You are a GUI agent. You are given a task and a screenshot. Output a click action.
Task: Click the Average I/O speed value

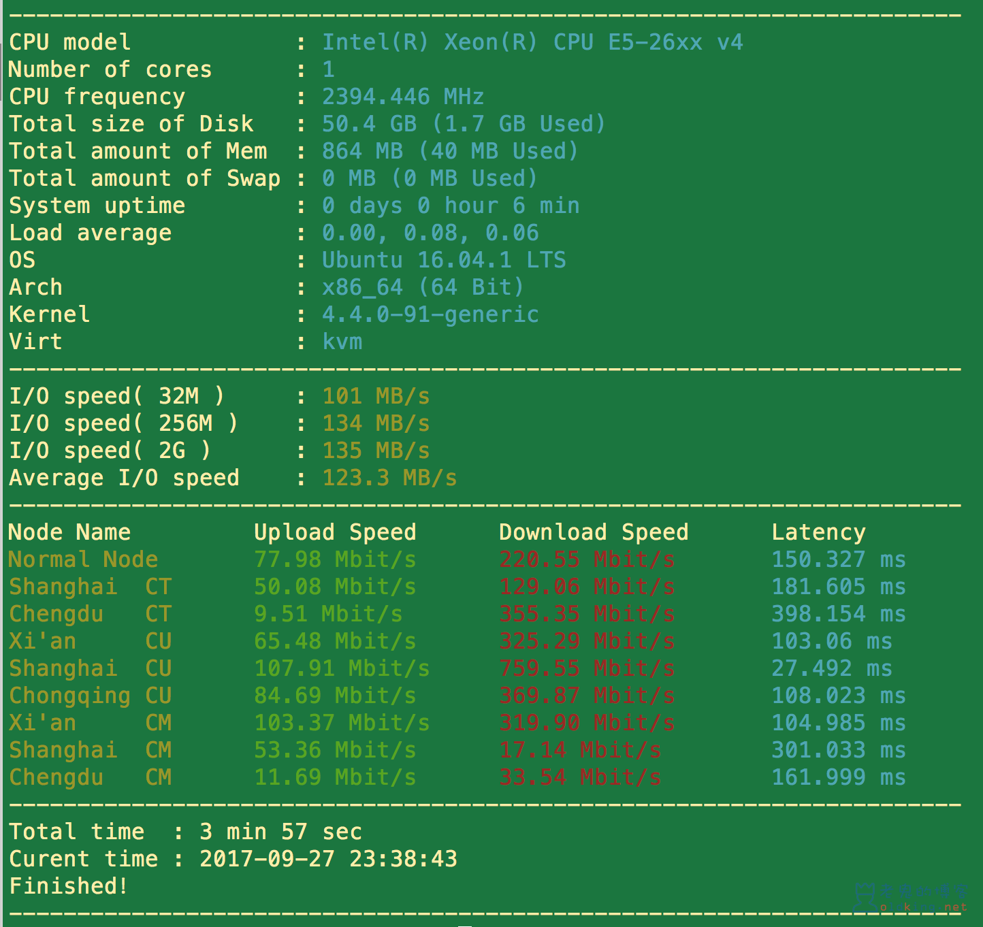tap(389, 478)
